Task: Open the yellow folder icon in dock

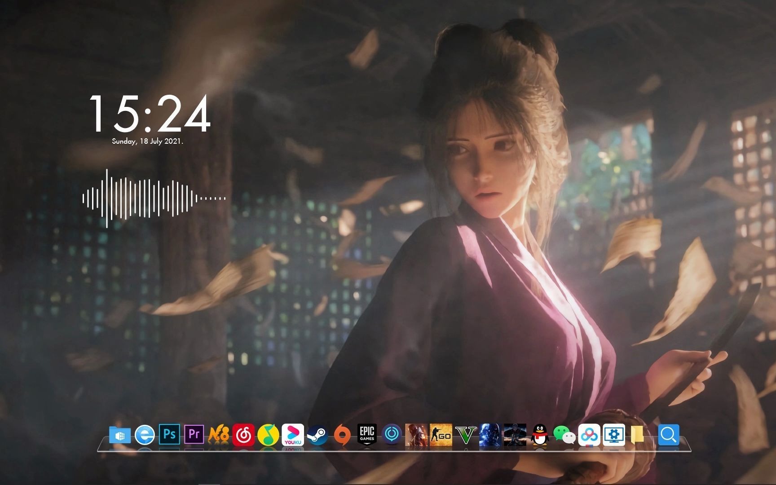Action: 637,435
